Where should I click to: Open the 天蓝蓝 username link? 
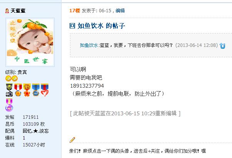point(18,11)
